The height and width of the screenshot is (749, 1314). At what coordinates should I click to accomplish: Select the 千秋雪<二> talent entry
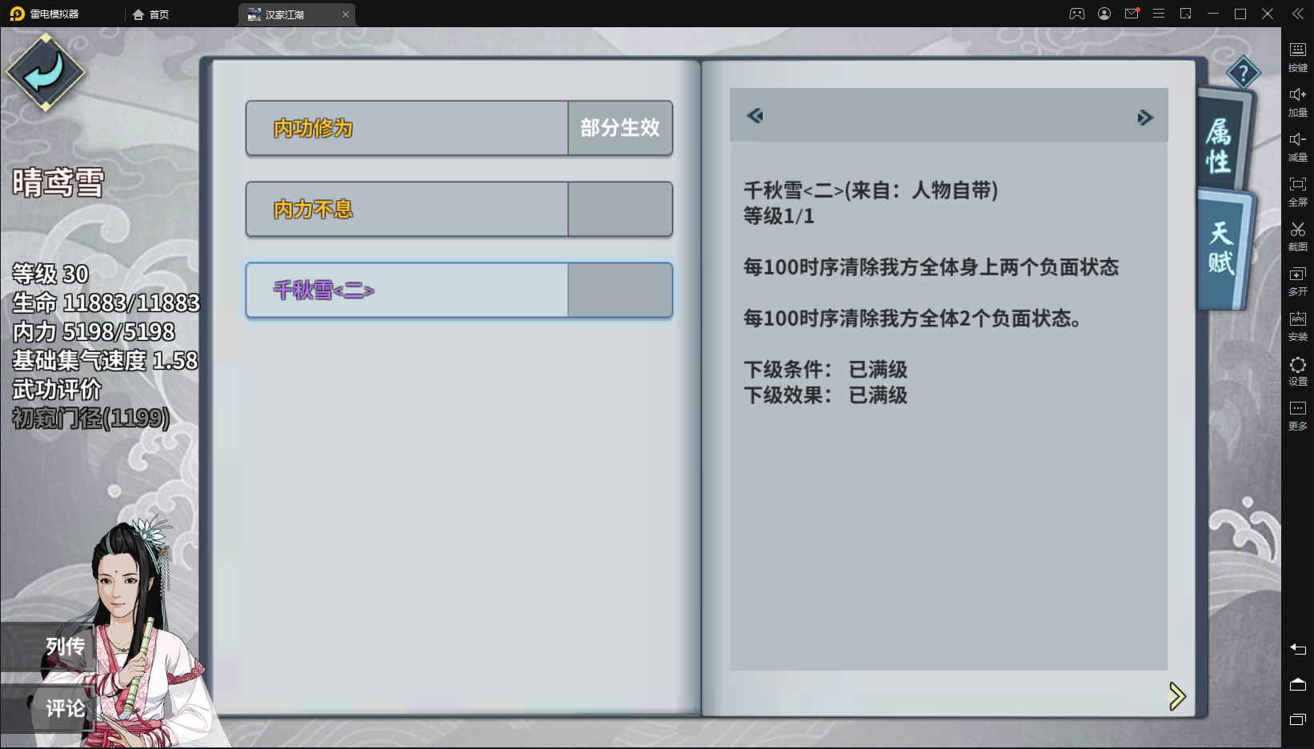pos(459,290)
